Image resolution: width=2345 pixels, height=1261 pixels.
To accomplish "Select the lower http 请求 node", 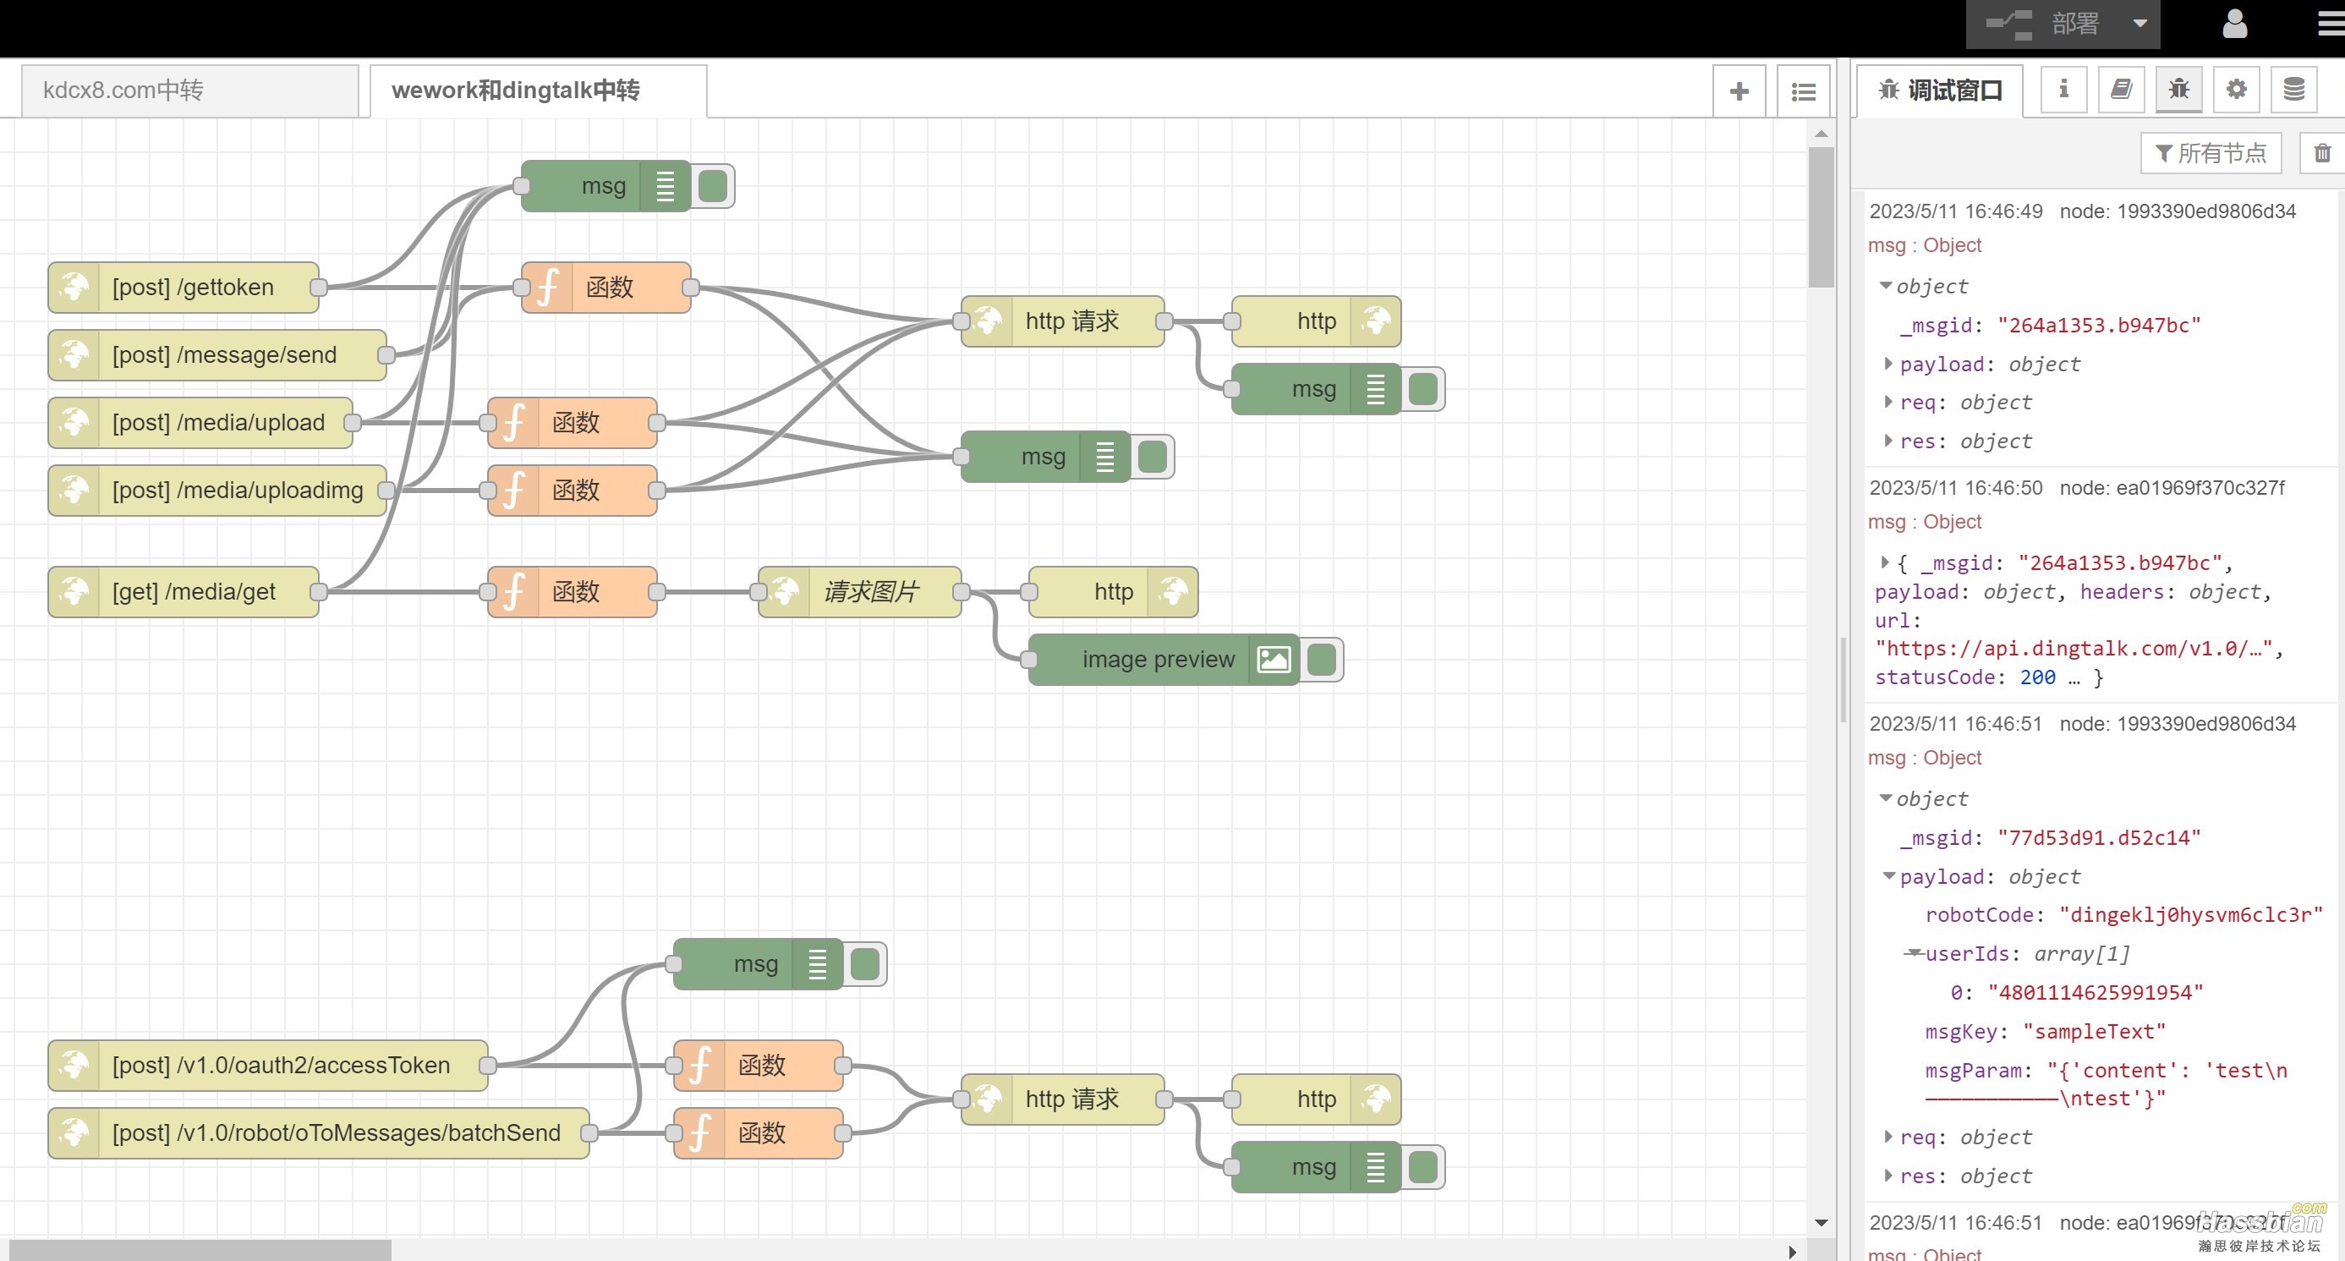I will pyautogui.click(x=1062, y=1099).
